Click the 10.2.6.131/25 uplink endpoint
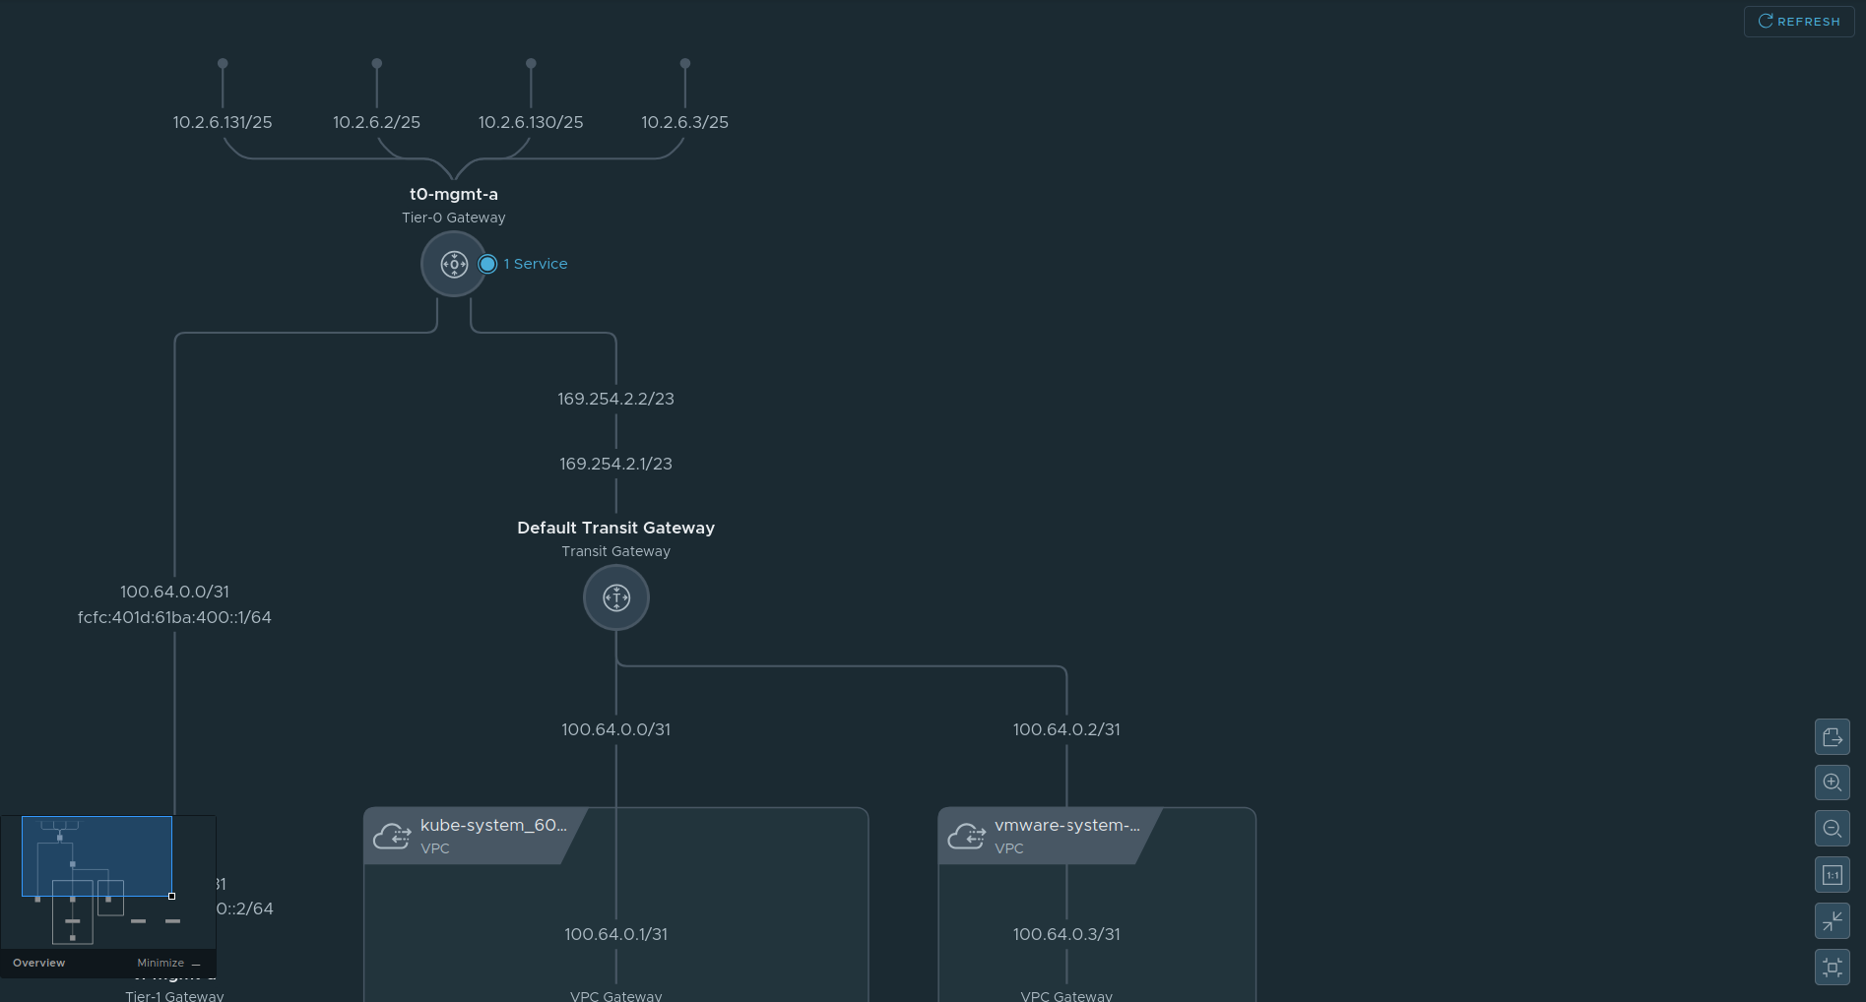 (223, 64)
